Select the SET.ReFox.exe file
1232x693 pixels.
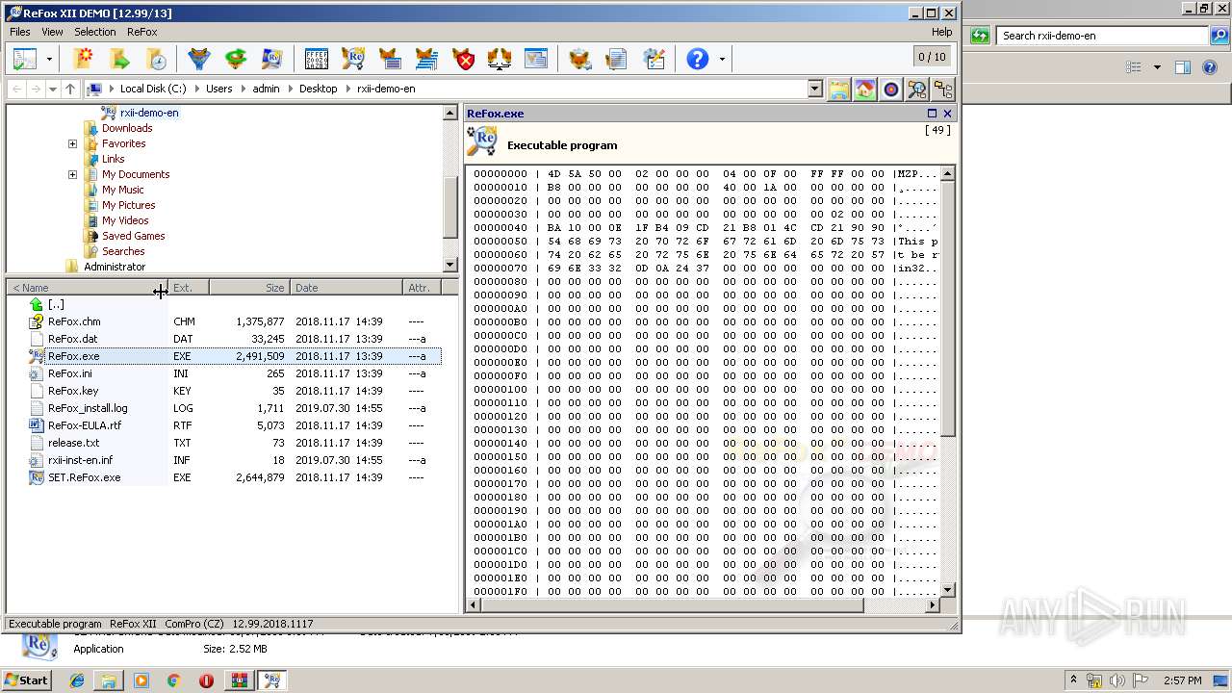[x=84, y=477]
